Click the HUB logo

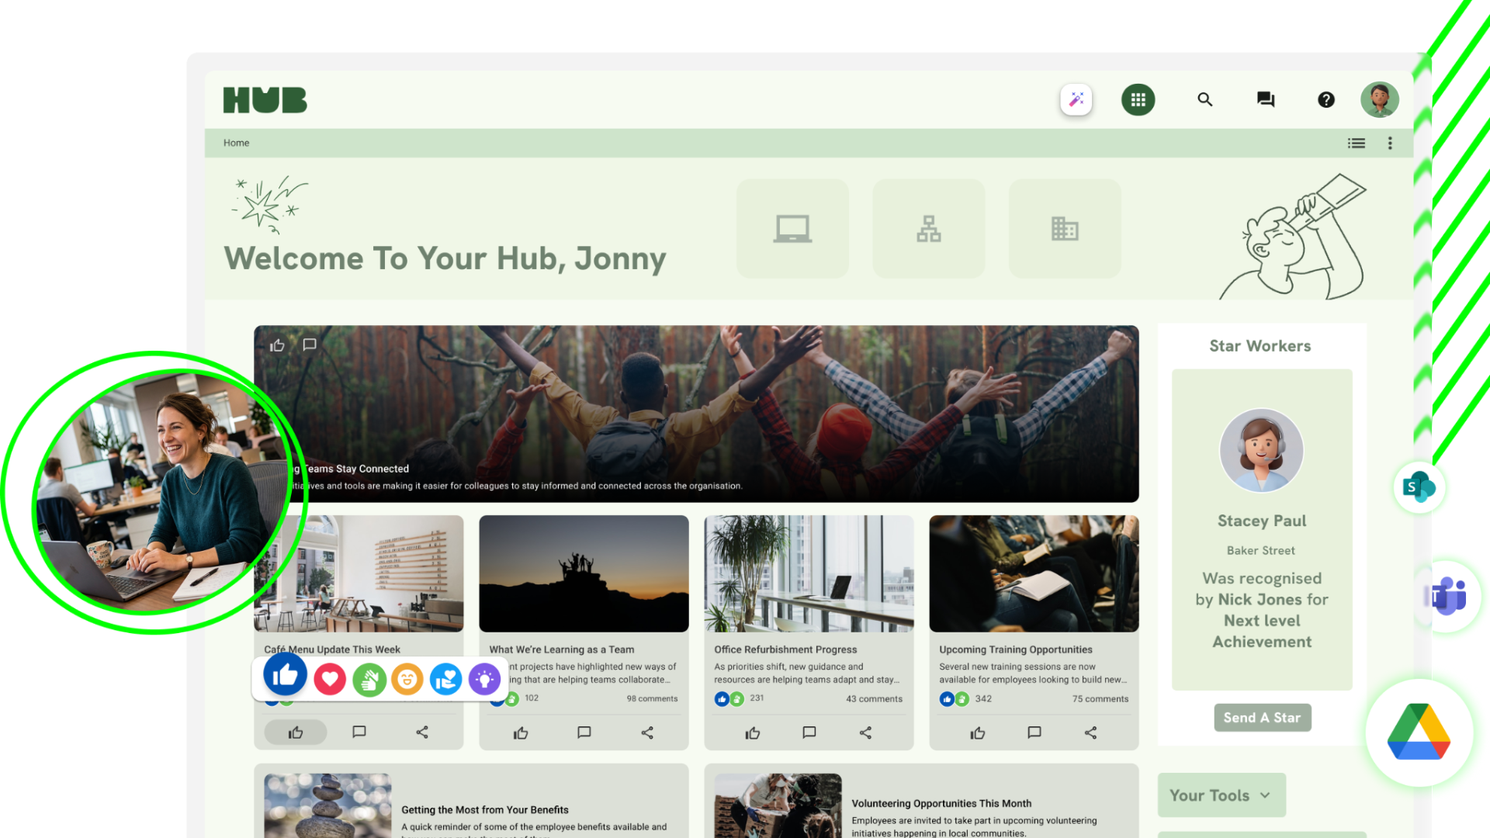click(x=265, y=99)
